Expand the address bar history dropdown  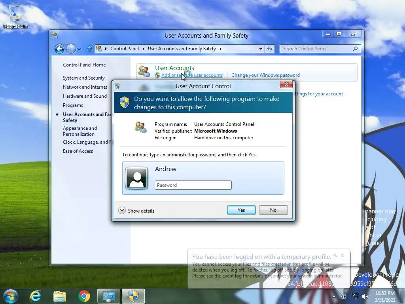261,49
